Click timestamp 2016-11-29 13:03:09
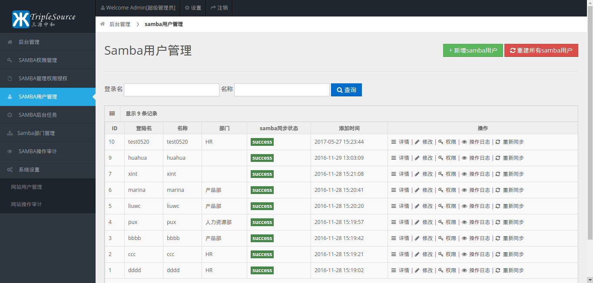This screenshot has width=593, height=283. click(339, 158)
